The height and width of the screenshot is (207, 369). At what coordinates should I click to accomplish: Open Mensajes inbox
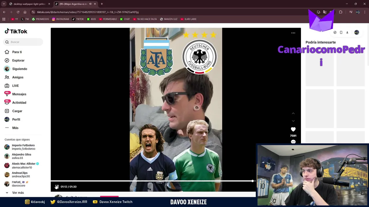19,94
